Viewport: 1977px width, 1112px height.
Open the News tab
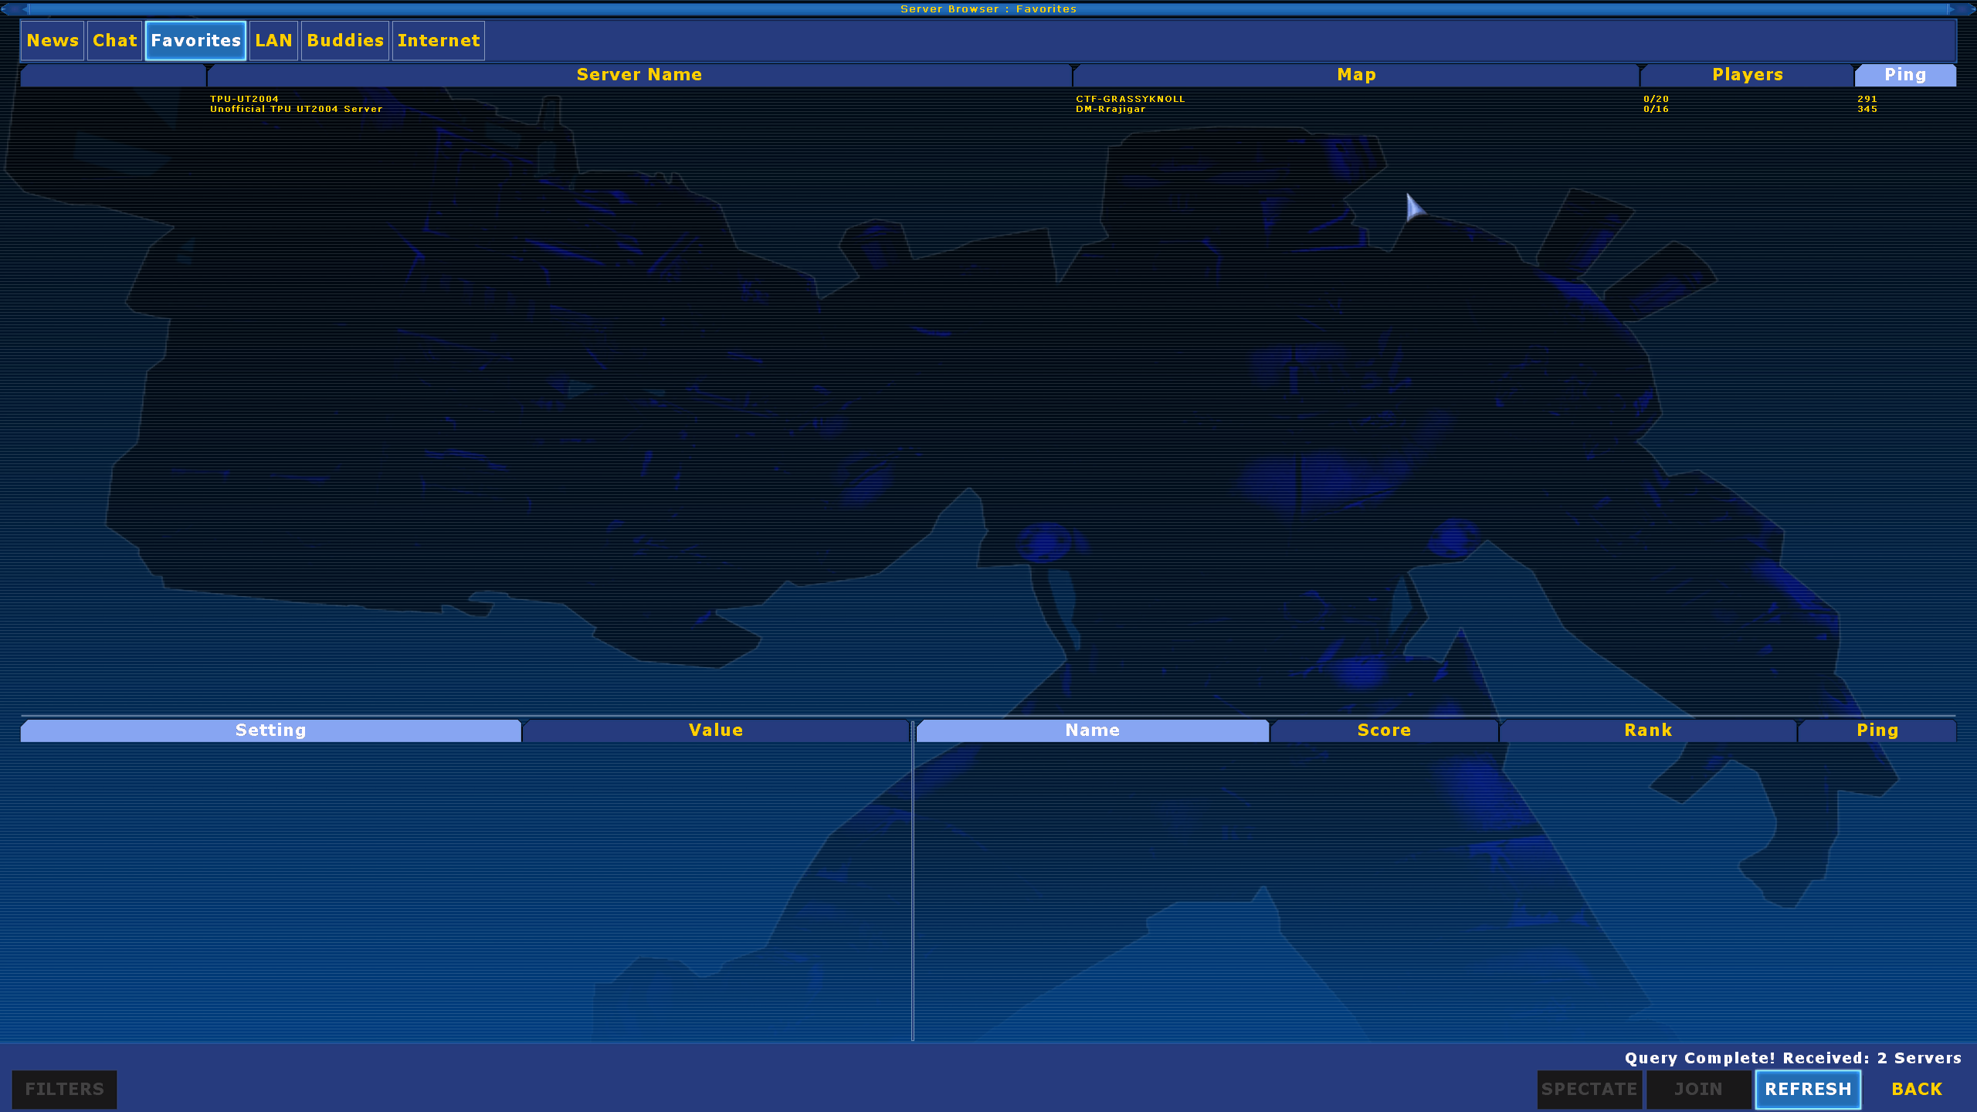pyautogui.click(x=53, y=40)
